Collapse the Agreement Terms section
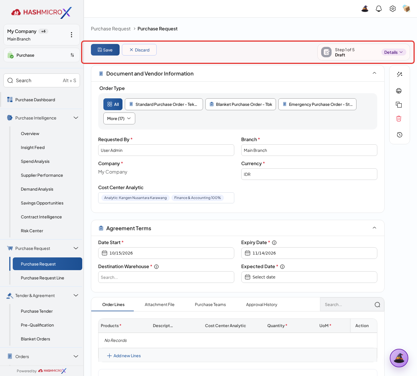This screenshot has height=376, width=417. 374,228
